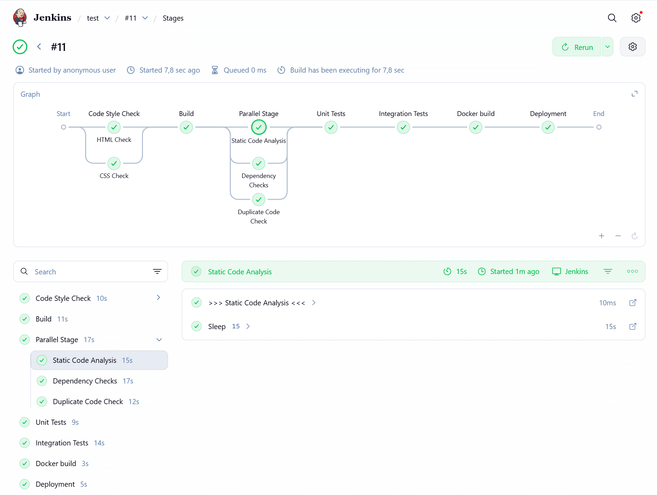Expand the pipeline graph to fullscreen

coord(634,94)
